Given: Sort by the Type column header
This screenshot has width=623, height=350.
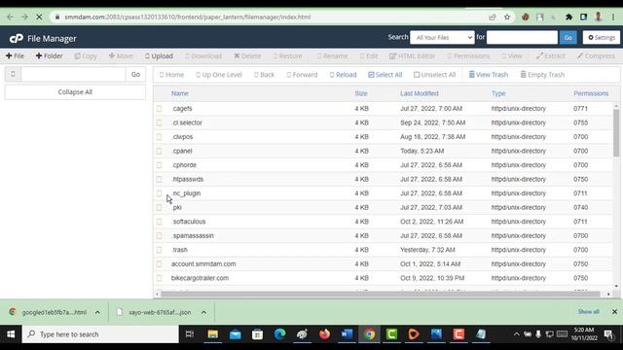Looking at the screenshot, I should click(x=498, y=93).
